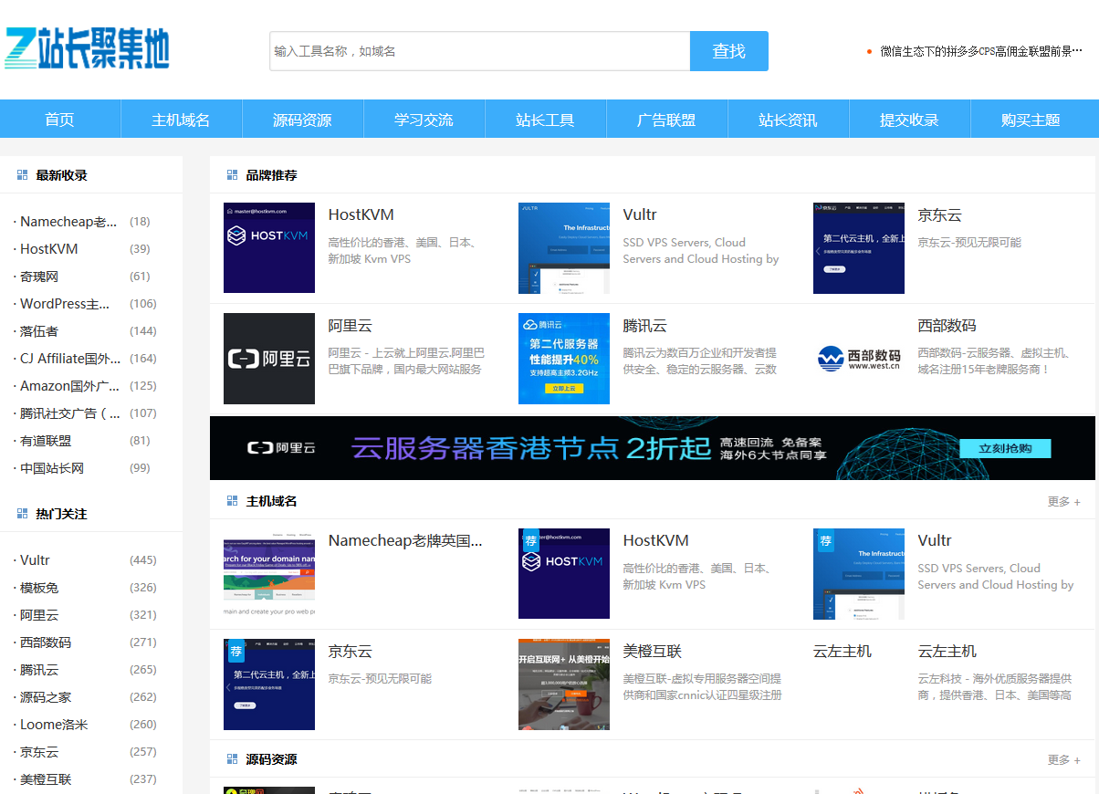Click the 阿里云 logo thumbnail
Screen dimensions: 1099x794
tap(269, 359)
